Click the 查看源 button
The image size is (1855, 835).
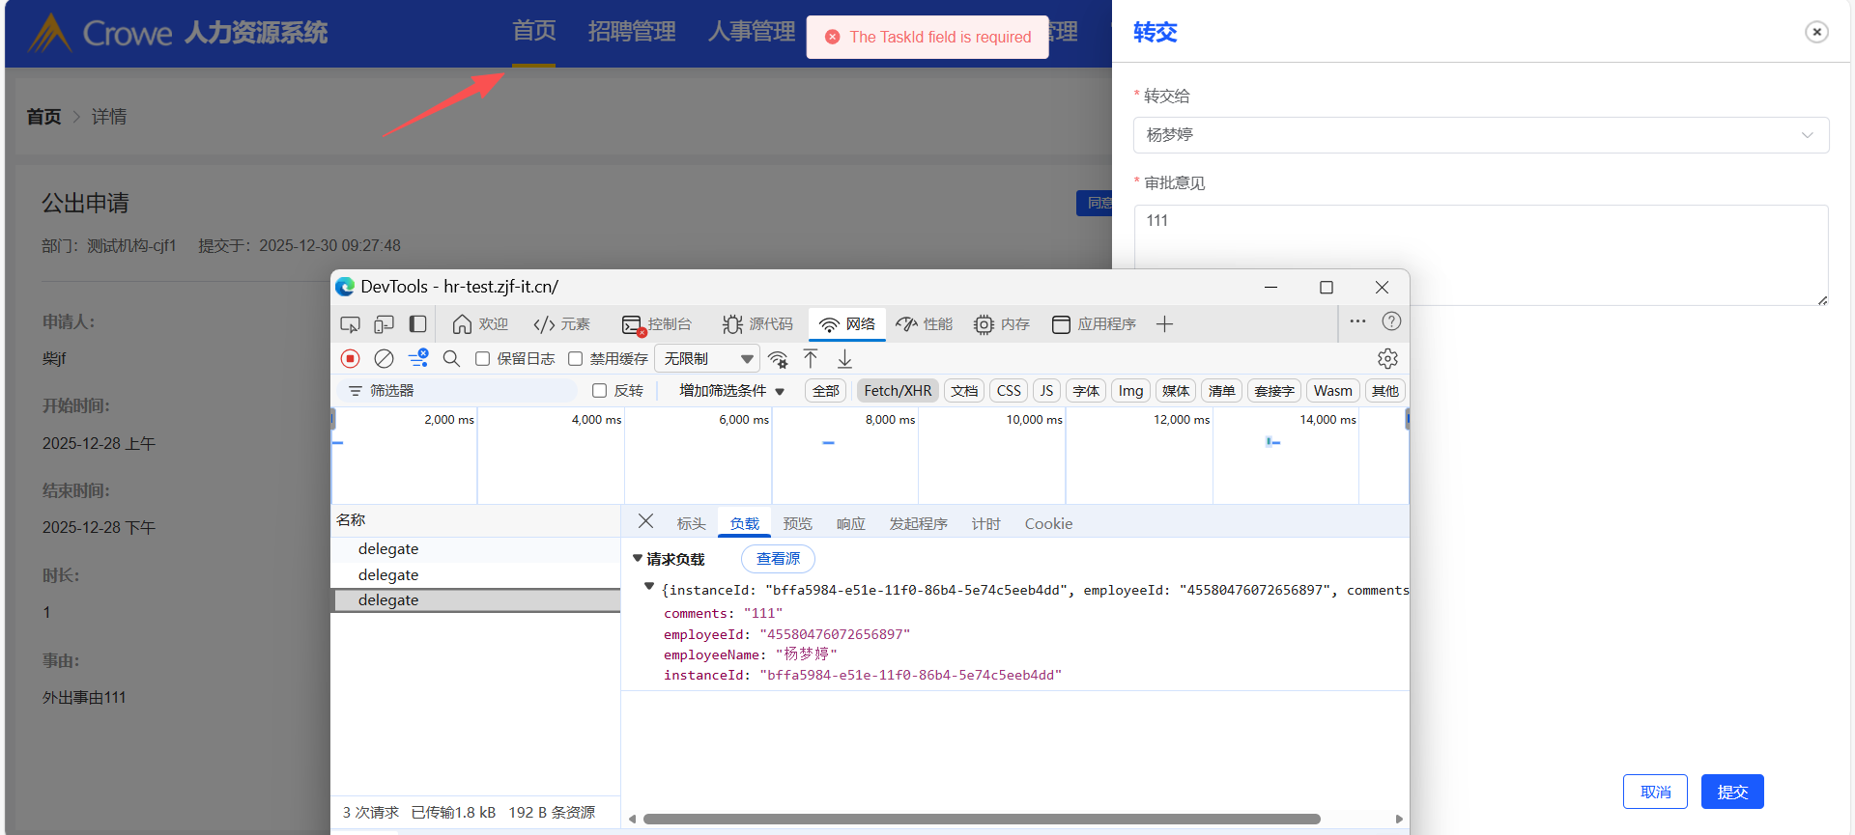(778, 559)
